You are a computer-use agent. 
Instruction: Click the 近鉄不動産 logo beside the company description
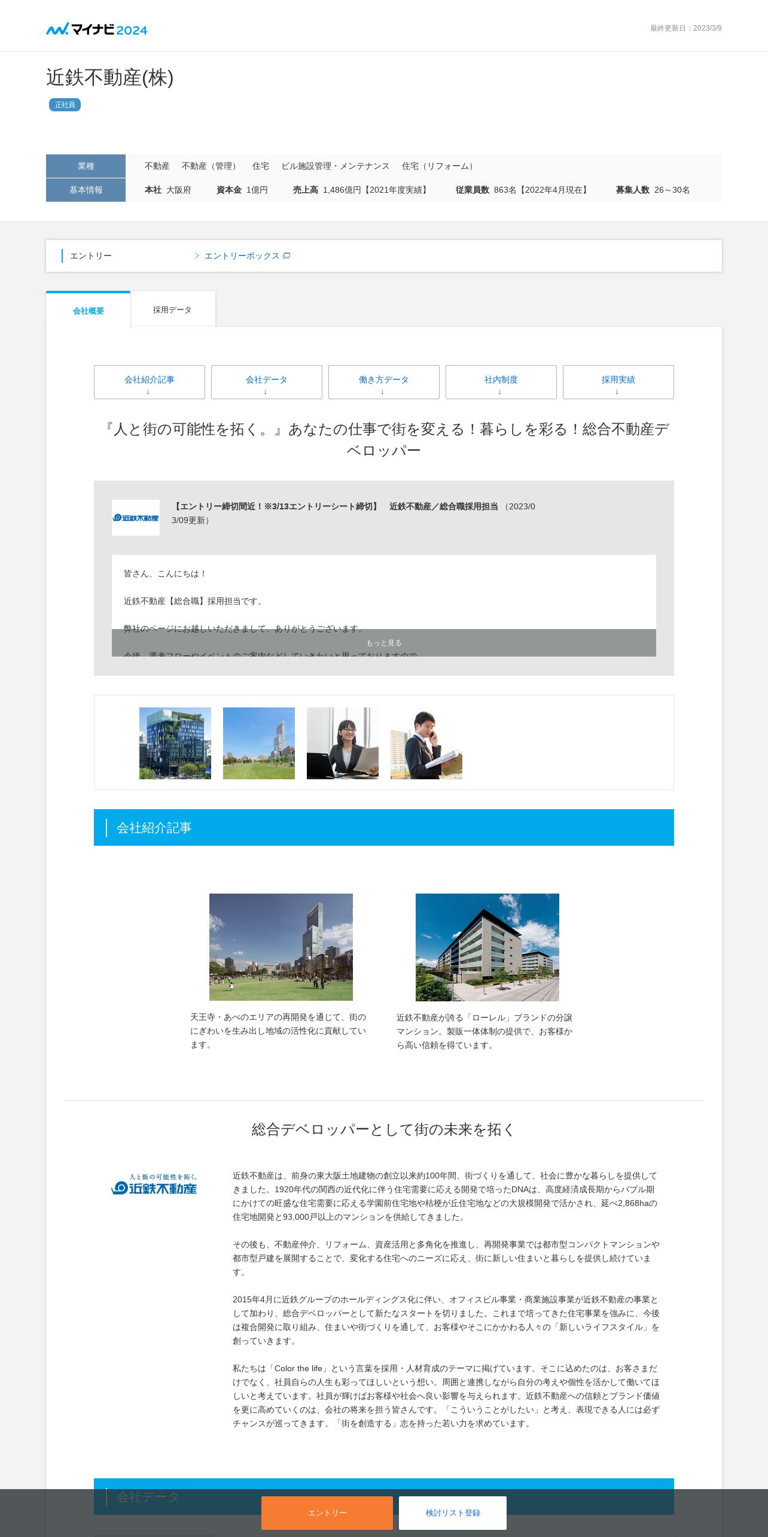(154, 1184)
